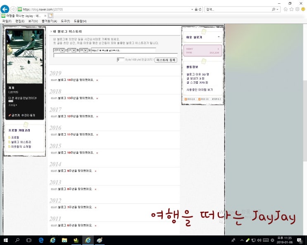Open the Windows Start menu
This screenshot has width=307, height=245.
pos(6,240)
